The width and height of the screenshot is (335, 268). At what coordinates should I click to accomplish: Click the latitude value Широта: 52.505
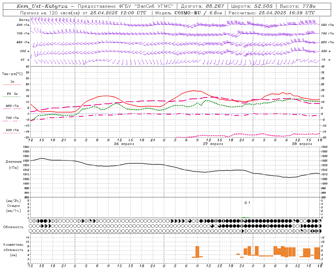252,6
